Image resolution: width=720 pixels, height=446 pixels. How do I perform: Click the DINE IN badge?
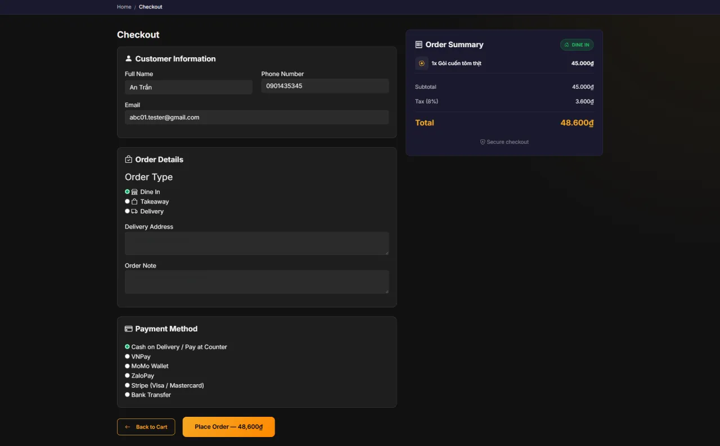pyautogui.click(x=577, y=45)
